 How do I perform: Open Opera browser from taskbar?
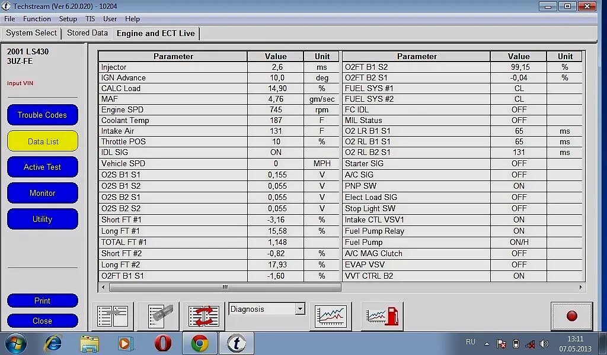(x=162, y=343)
